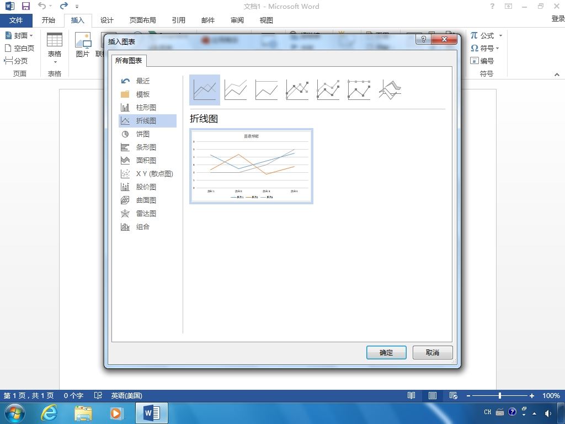Image resolution: width=565 pixels, height=424 pixels.
Task: Select 条形图 bar chart category
Action: pyautogui.click(x=147, y=147)
